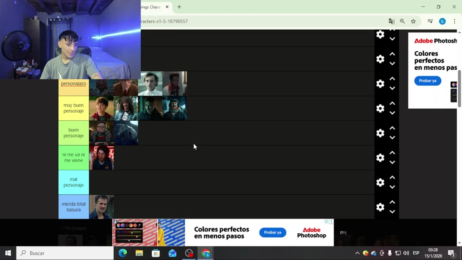Screen dimensions: 462x260
Task: Open the Chrome profile avatar
Action: point(442,21)
